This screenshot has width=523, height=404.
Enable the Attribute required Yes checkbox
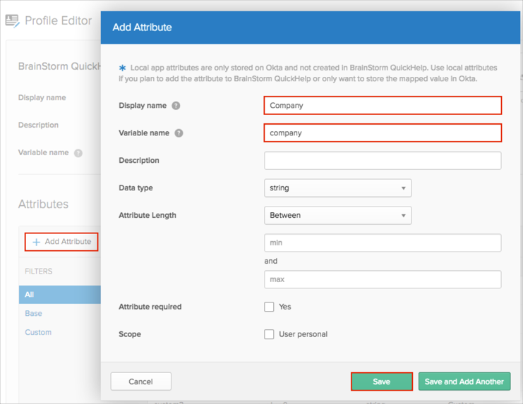tap(269, 307)
